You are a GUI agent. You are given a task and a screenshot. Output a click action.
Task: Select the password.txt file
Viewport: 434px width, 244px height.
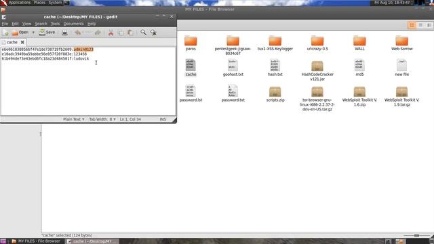[233, 94]
